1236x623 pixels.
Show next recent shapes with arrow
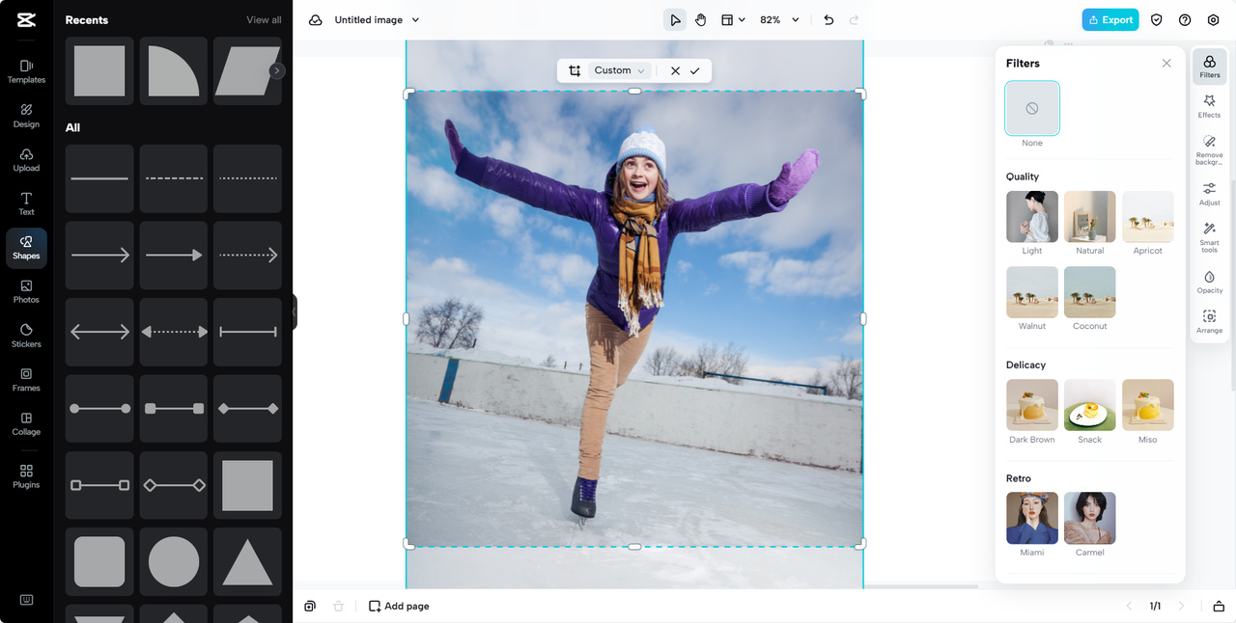click(x=277, y=70)
